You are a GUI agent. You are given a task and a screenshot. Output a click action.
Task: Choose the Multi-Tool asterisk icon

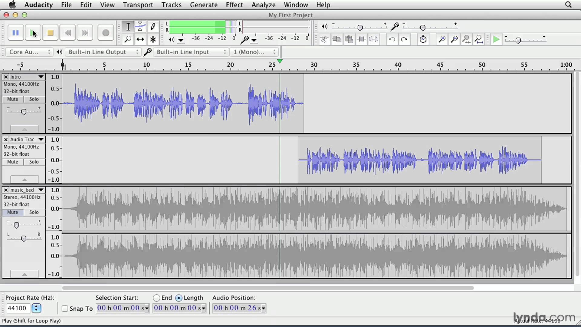pyautogui.click(x=153, y=39)
